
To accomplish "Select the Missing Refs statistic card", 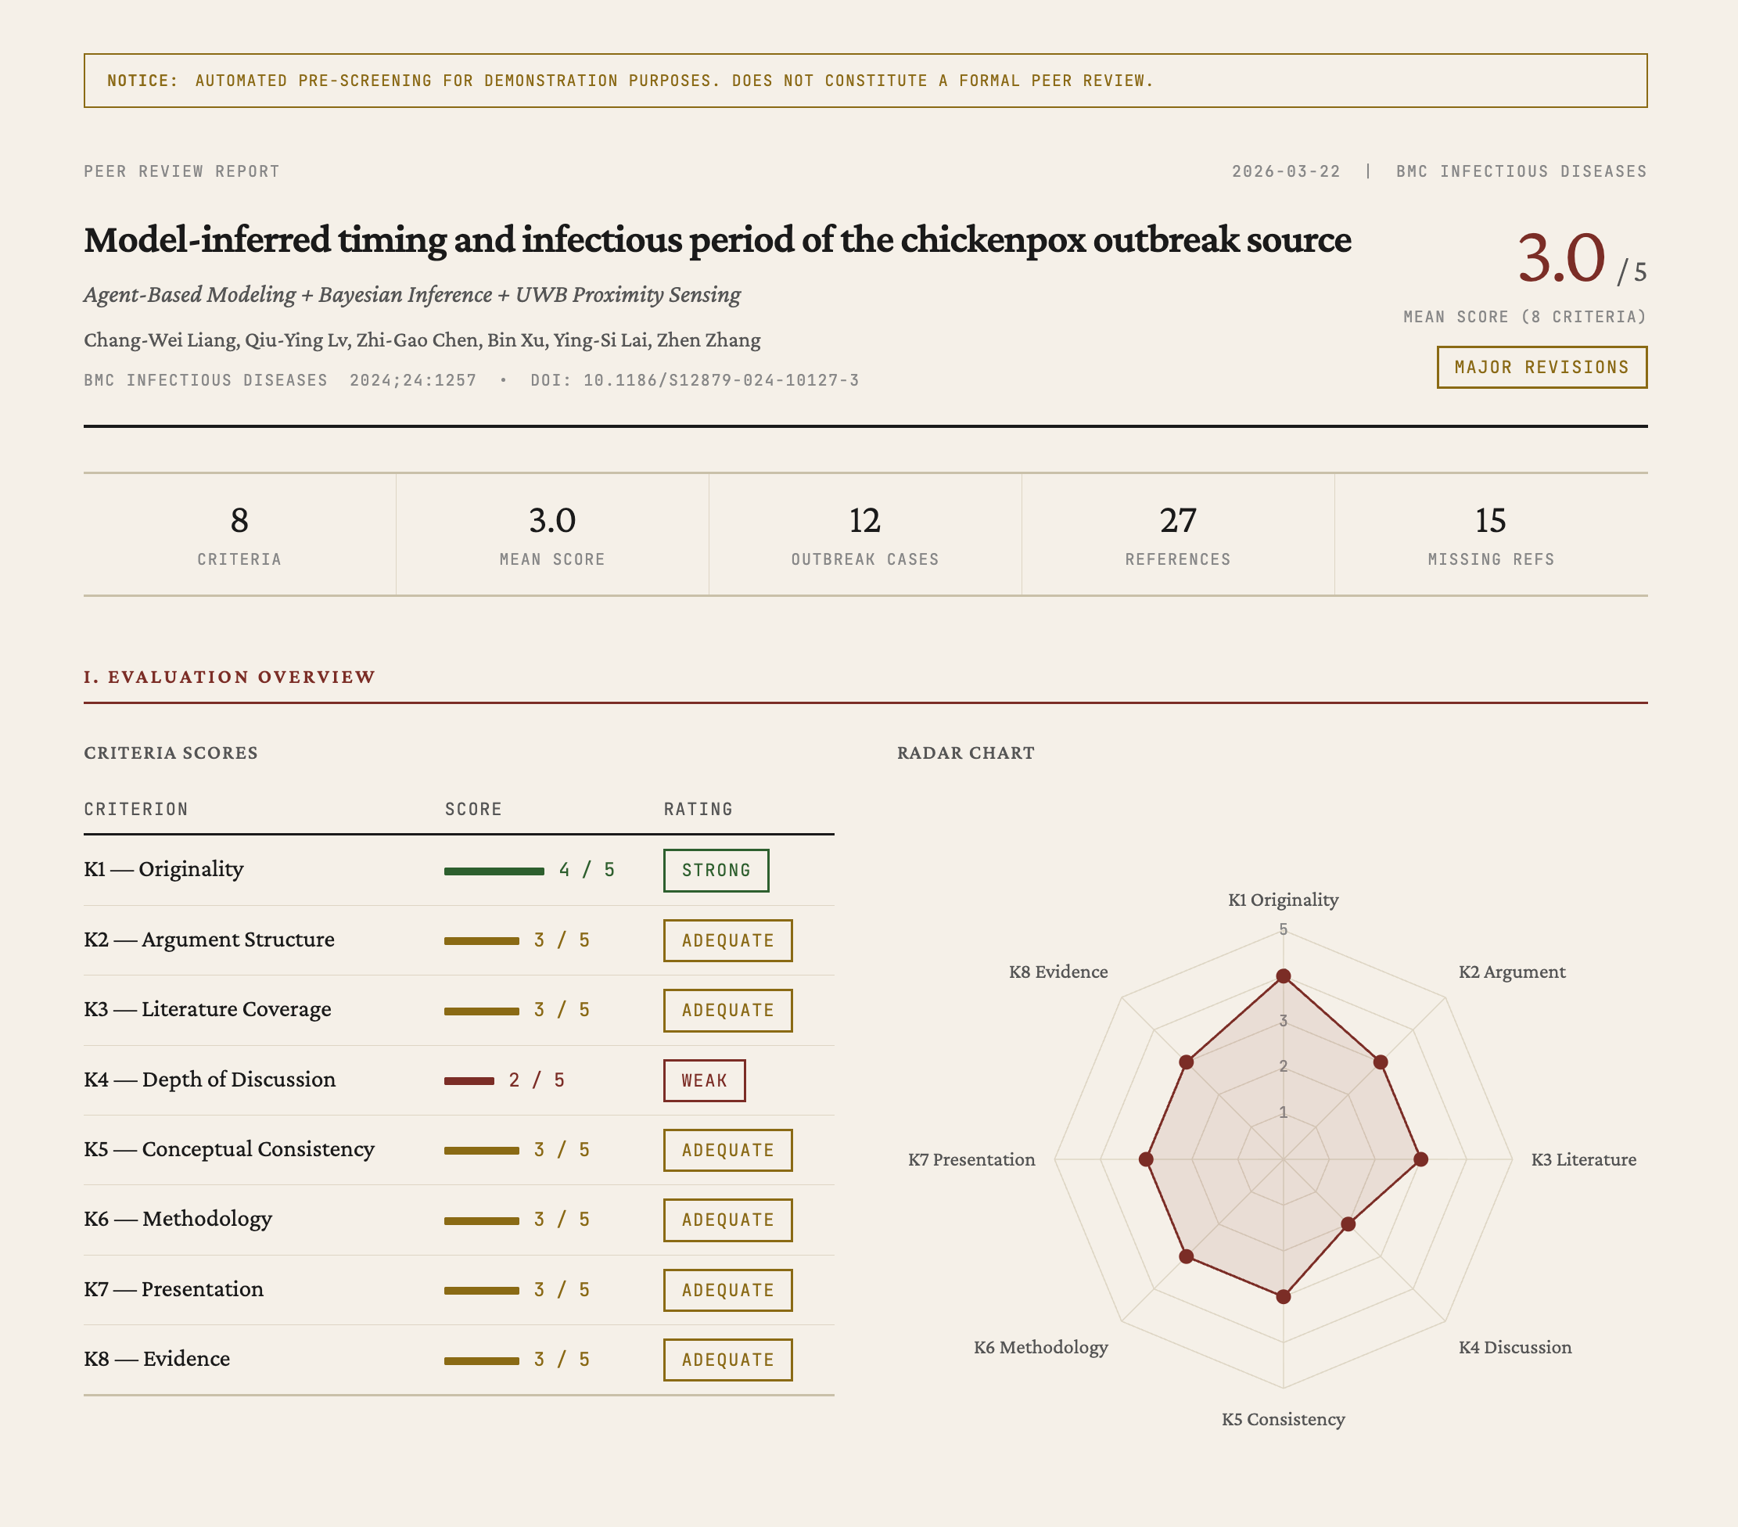I will point(1490,535).
